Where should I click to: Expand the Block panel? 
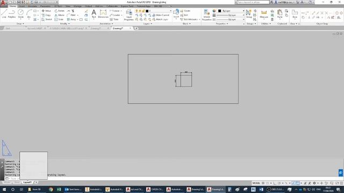tap(187, 24)
